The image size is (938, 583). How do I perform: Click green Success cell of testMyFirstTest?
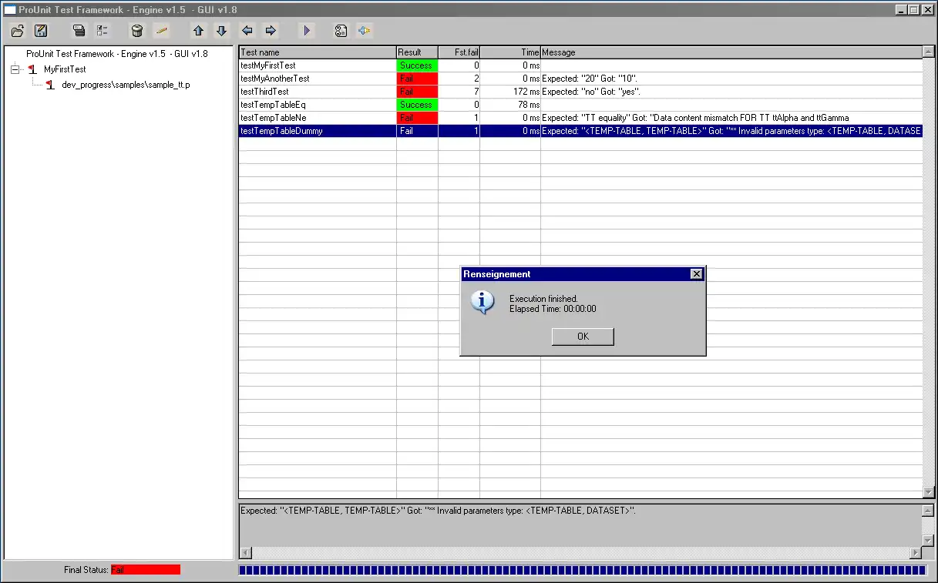[x=417, y=65]
